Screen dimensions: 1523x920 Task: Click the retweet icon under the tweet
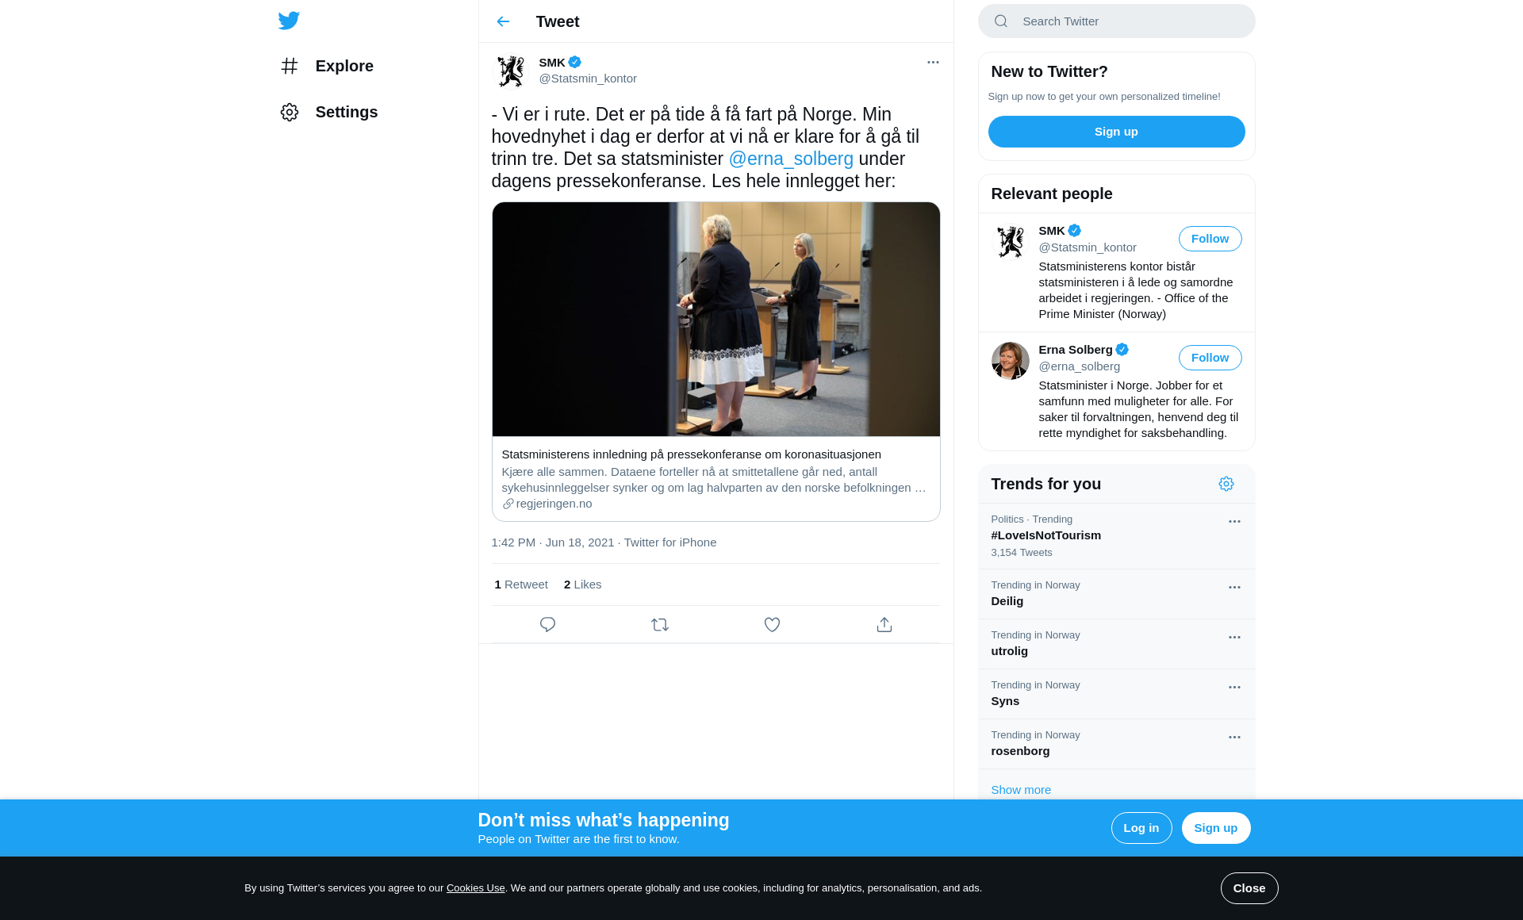[x=660, y=625]
